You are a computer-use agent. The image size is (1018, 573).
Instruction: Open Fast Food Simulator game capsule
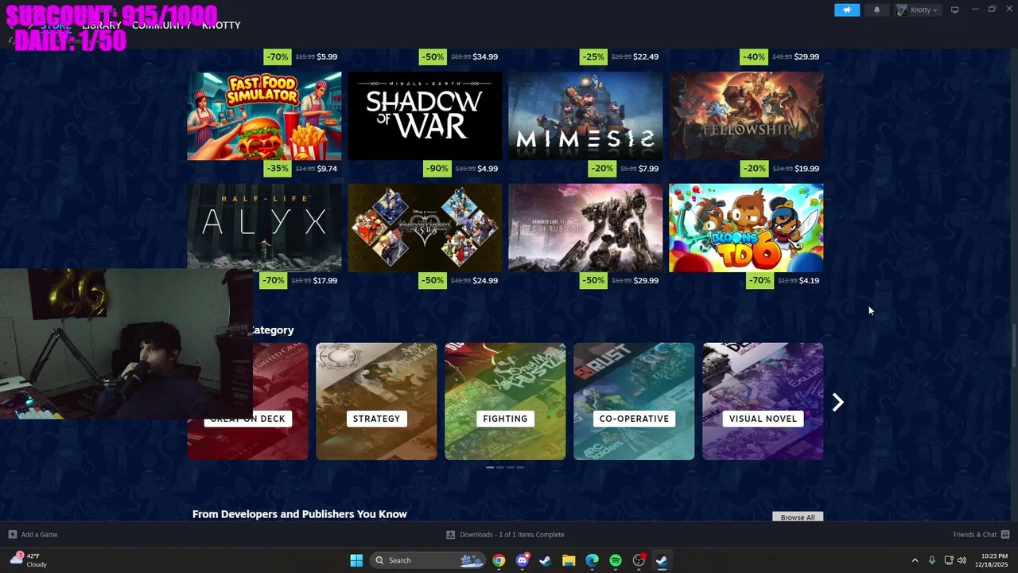(x=264, y=116)
